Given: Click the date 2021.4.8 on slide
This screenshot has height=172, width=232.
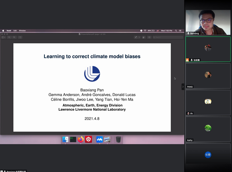Looking at the screenshot, I should coord(92,119).
